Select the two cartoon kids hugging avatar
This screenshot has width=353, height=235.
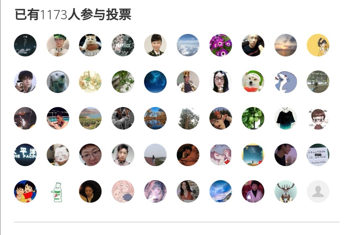coord(25,192)
